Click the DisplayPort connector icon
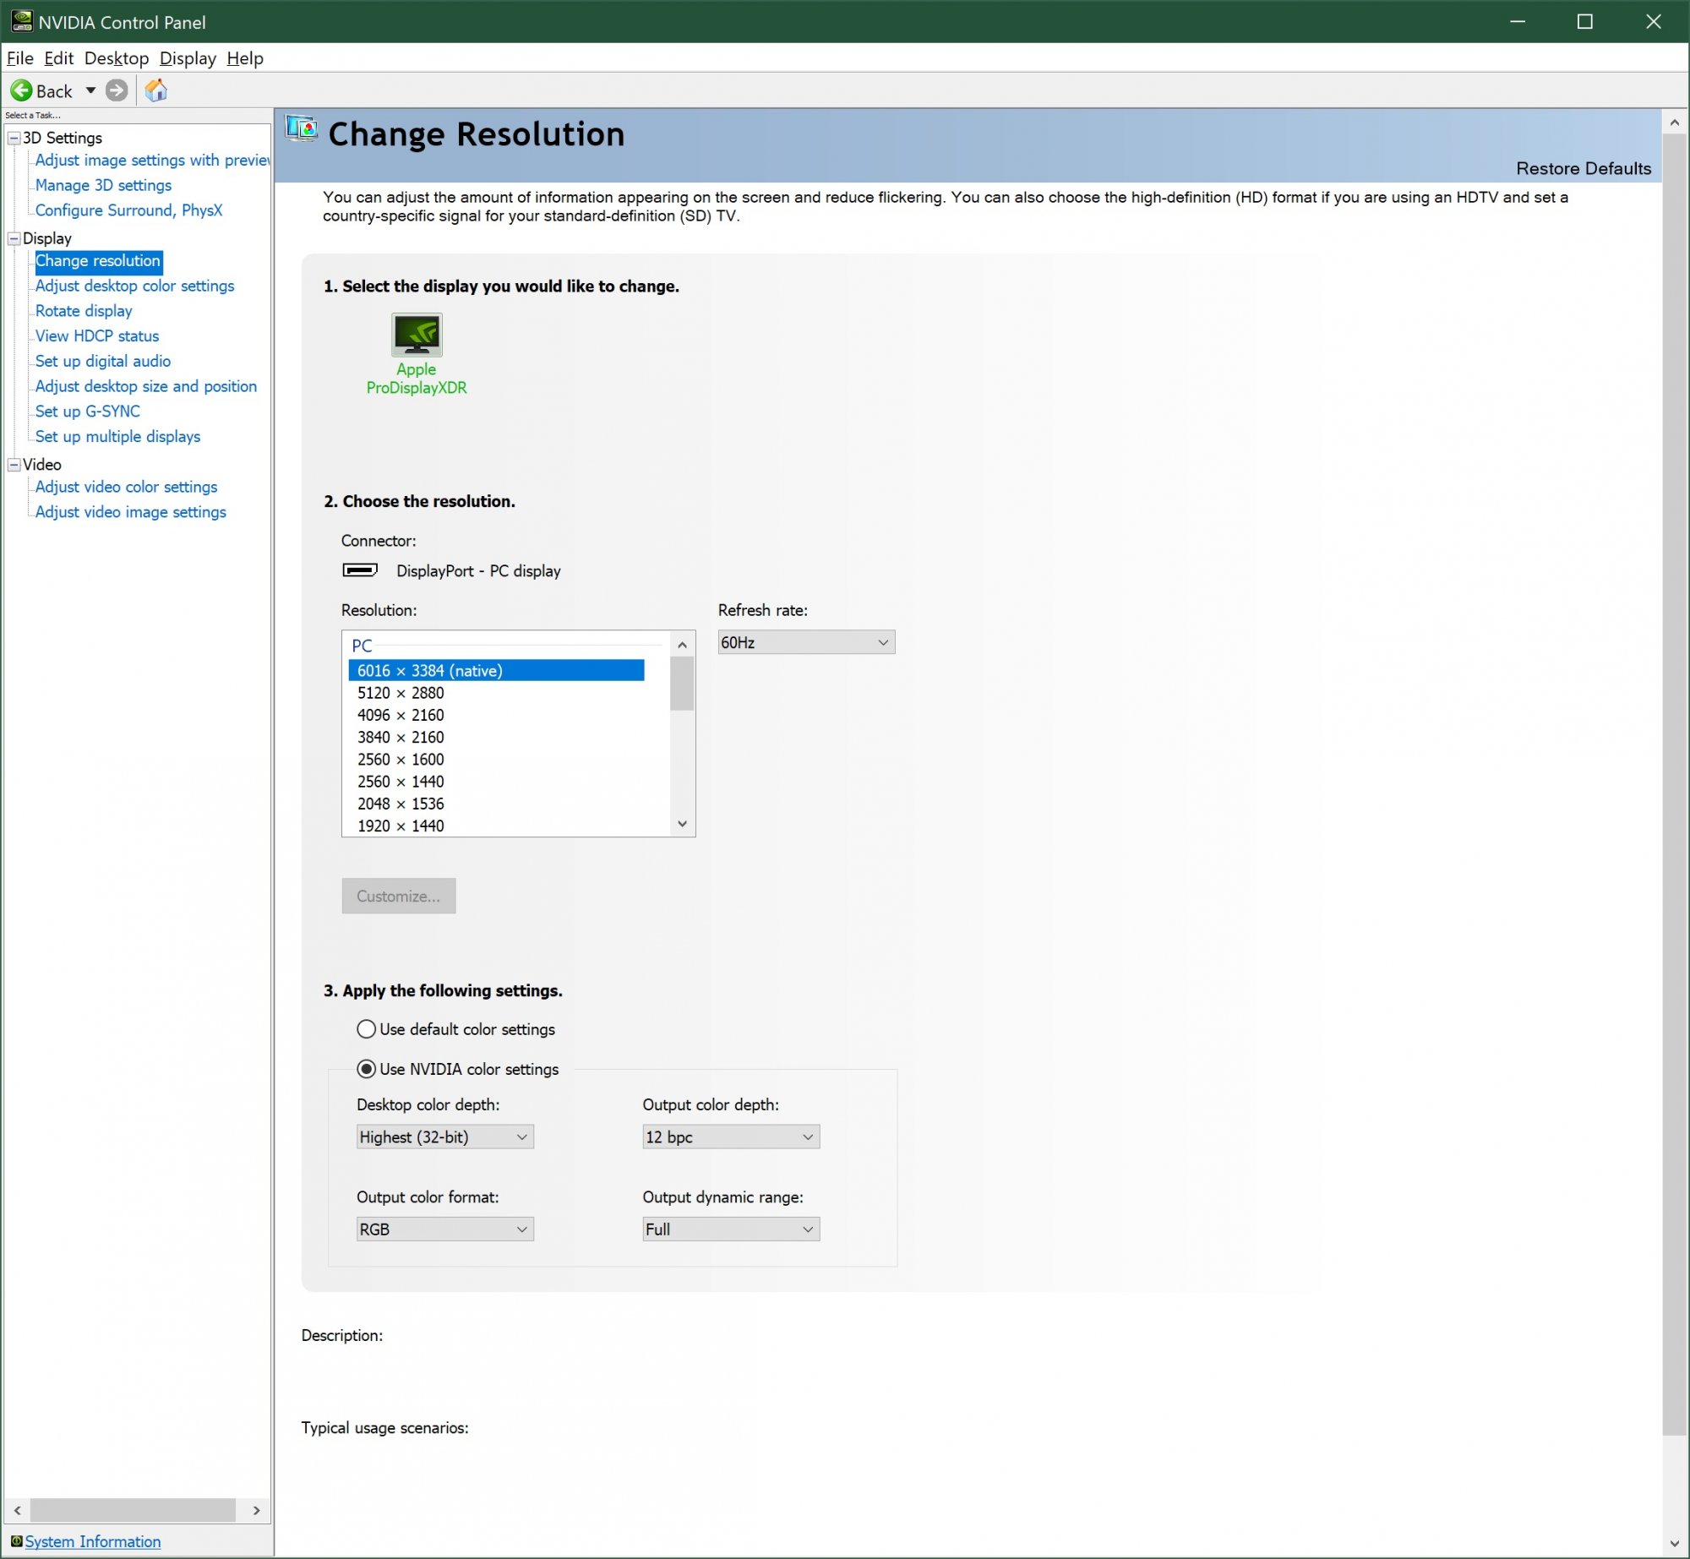Screen dimensions: 1690x1559 360,570
